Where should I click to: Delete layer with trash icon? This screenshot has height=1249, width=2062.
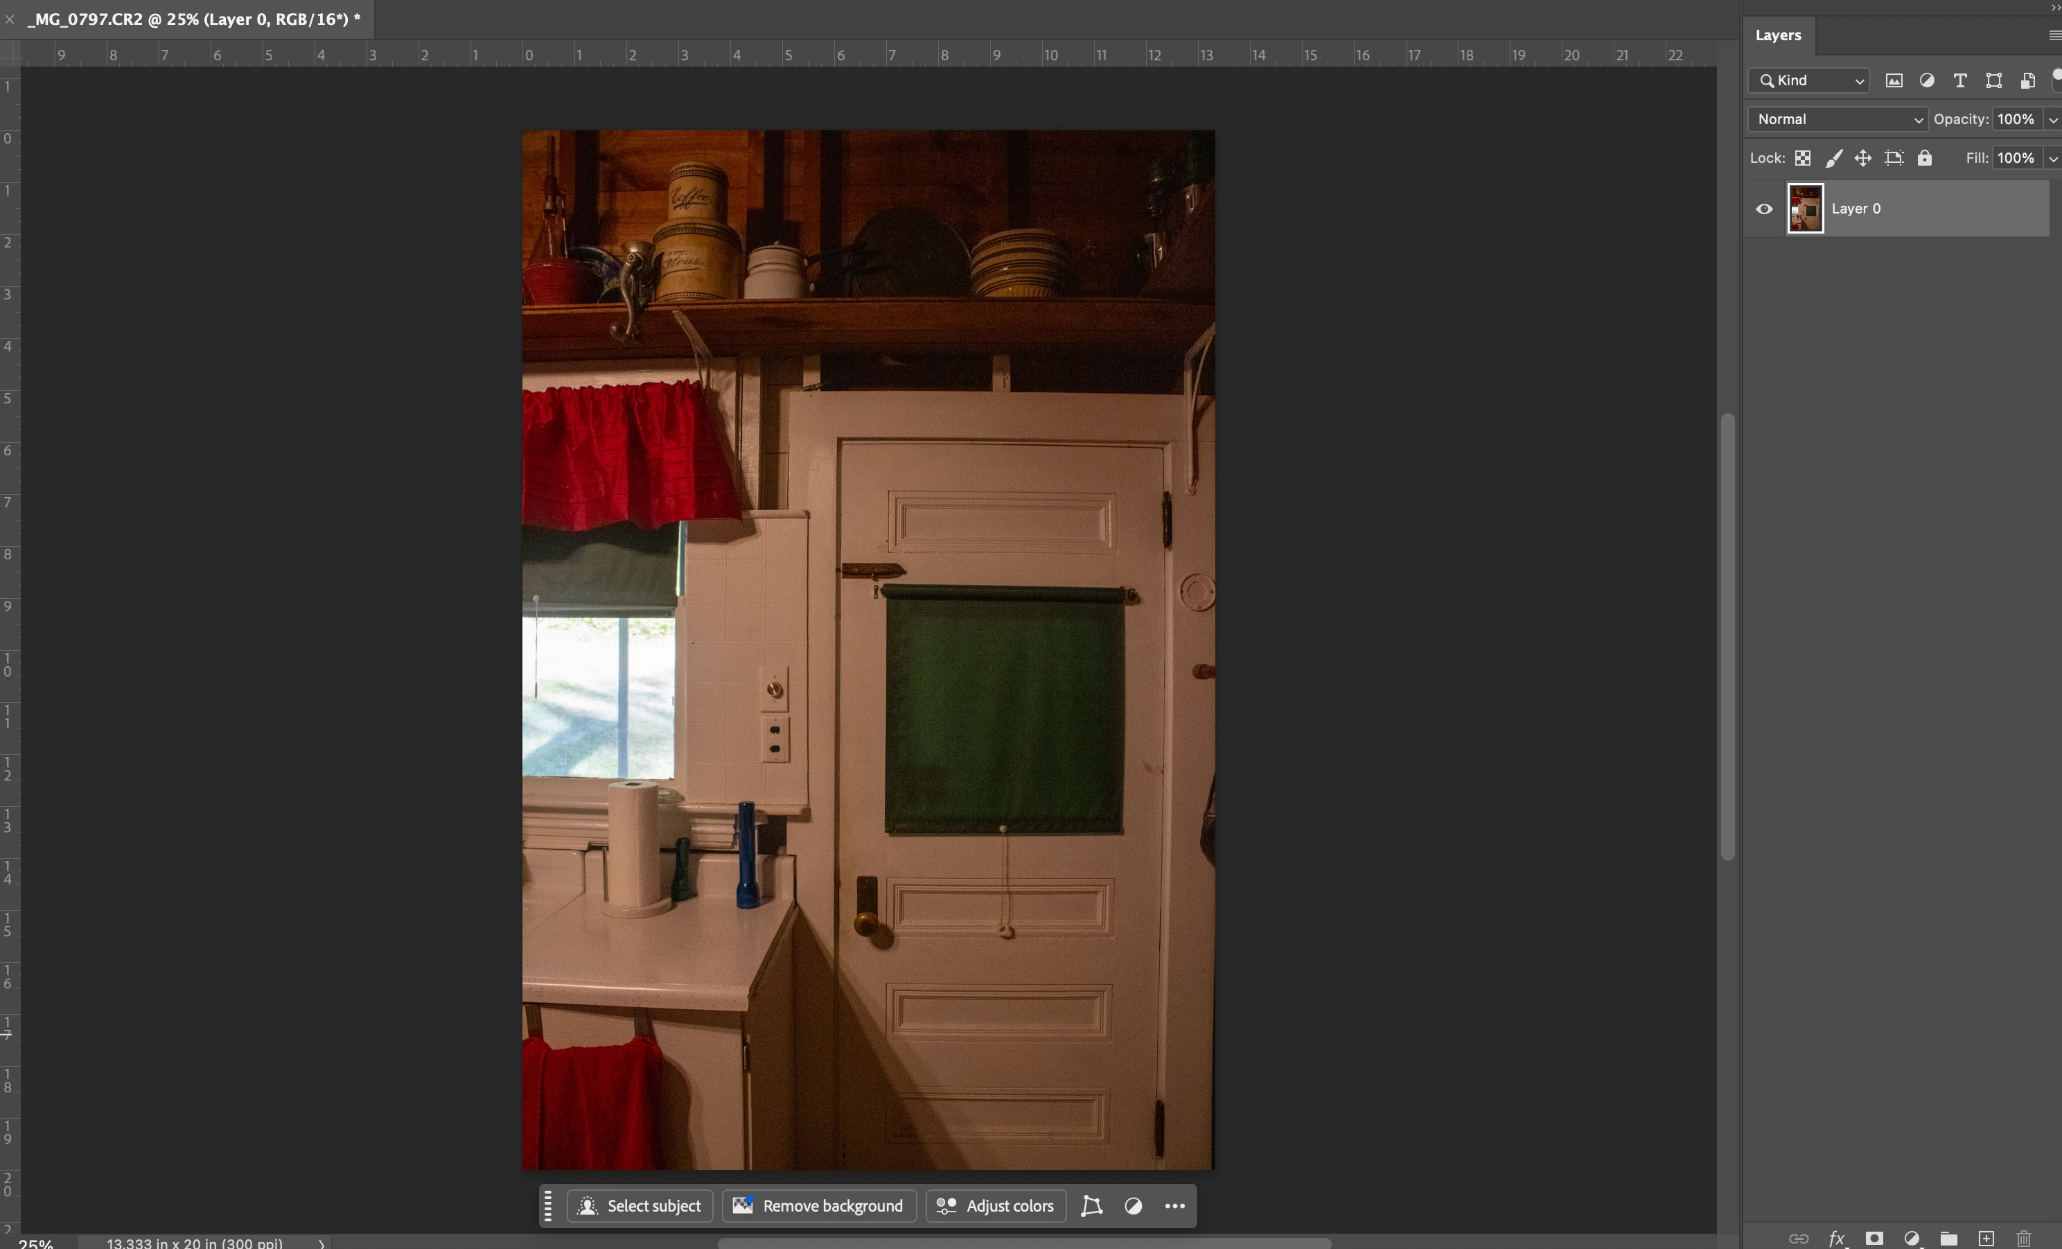pos(2023,1238)
